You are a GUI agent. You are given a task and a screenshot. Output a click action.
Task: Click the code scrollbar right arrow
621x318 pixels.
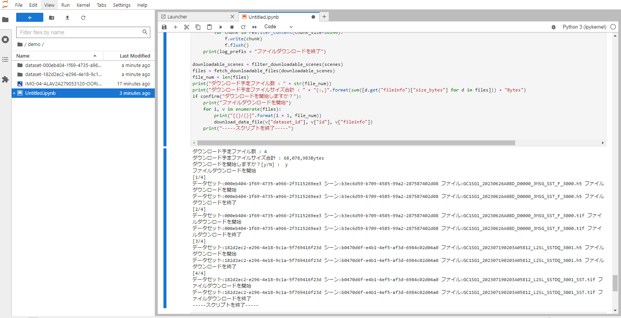pyautogui.click(x=603, y=143)
